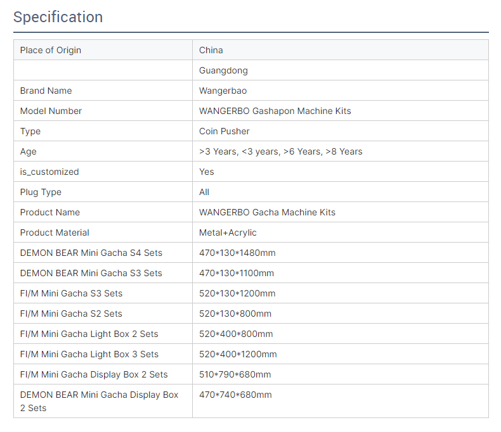Click the '510*790*680mm' dimension
Image resolution: width=501 pixels, height=432 pixels.
235,374
